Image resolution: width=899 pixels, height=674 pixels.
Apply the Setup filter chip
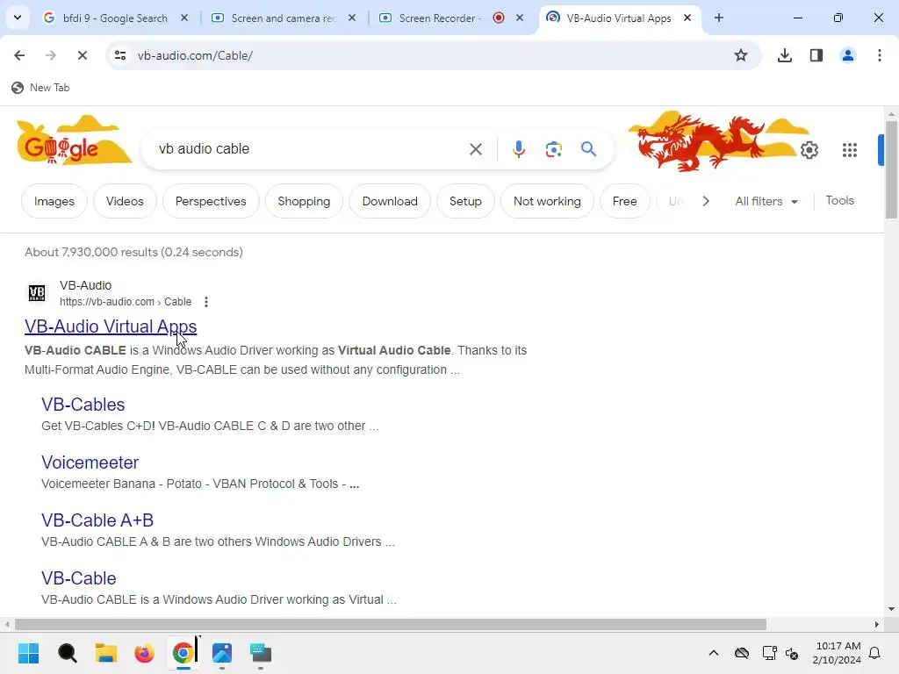[x=465, y=201]
